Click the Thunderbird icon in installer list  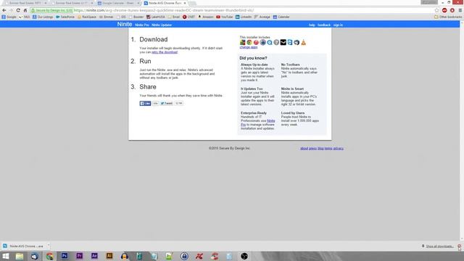(x=297, y=43)
